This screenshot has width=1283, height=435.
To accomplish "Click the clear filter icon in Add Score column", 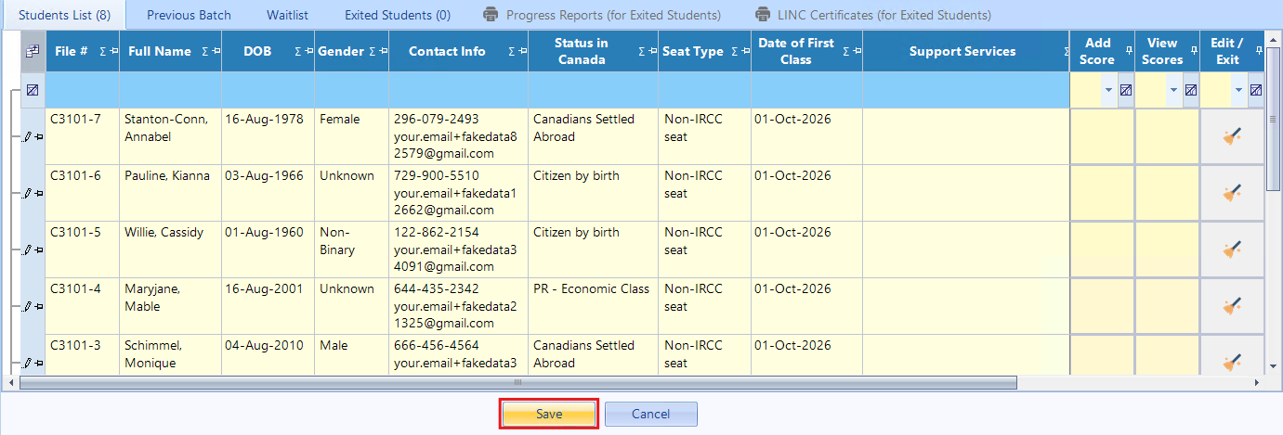I will 1125,91.
